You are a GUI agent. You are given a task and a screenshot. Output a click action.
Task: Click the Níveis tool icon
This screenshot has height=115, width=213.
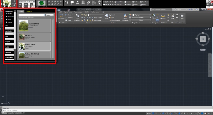[x=94, y=3]
